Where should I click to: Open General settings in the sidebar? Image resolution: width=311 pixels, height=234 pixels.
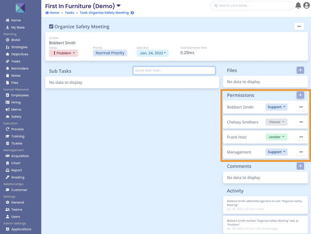17,202
